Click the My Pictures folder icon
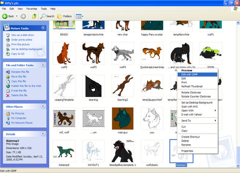 (8, 114)
